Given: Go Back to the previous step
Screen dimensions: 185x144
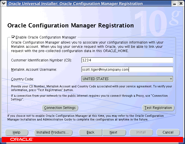Looking at the screenshot, I should [90, 132].
